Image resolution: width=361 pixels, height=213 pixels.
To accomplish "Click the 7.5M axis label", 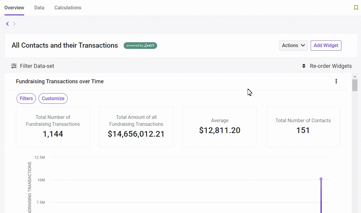I will [40, 202].
